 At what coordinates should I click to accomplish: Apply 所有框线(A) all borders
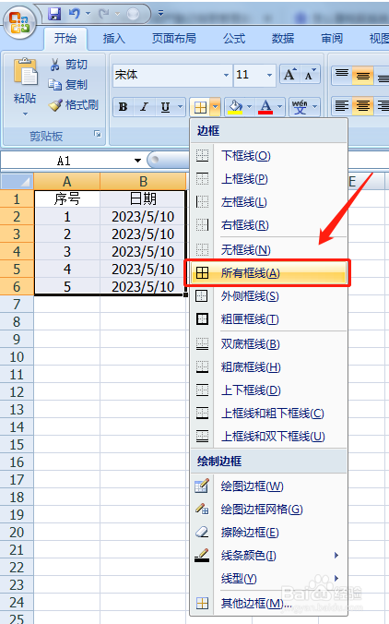[269, 273]
